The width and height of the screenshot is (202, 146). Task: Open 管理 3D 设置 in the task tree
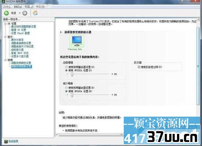point(19,30)
